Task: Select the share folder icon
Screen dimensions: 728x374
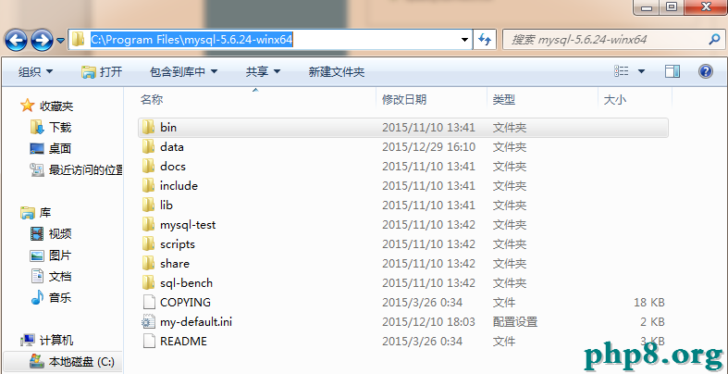Action: (149, 264)
